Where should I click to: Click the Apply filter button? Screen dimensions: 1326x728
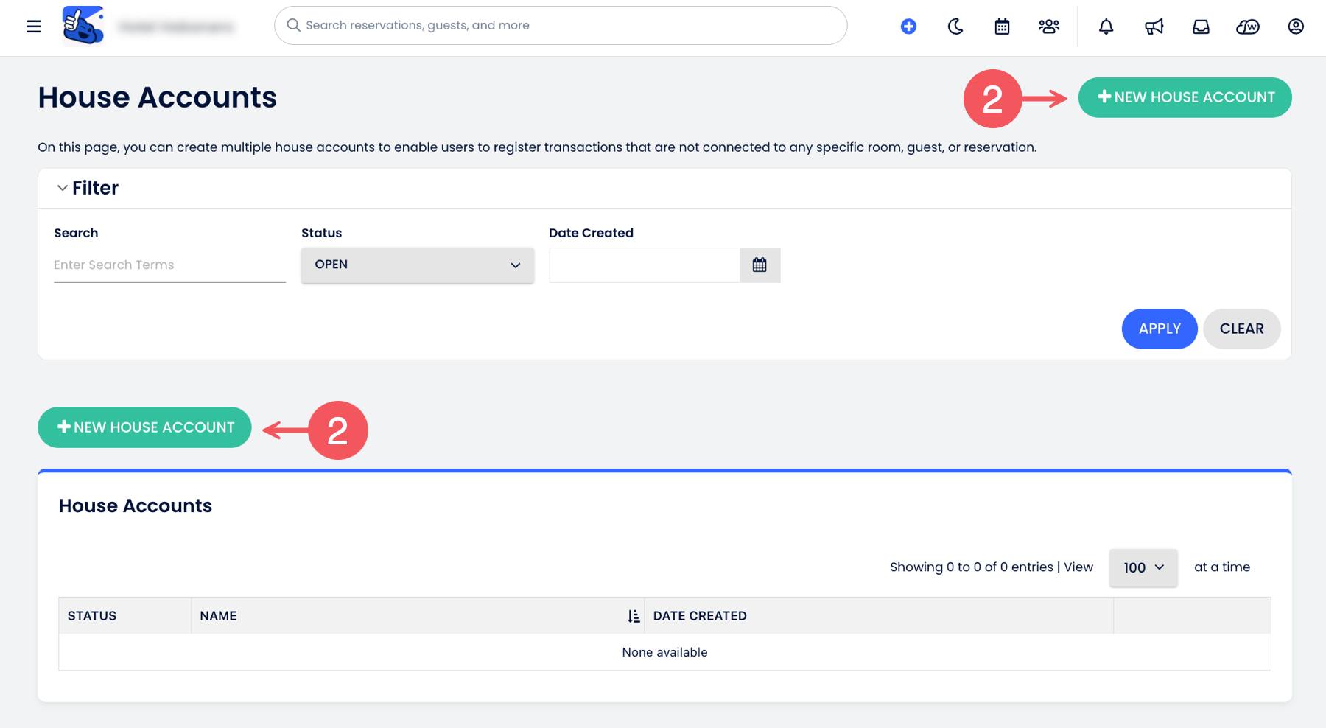[x=1159, y=329]
